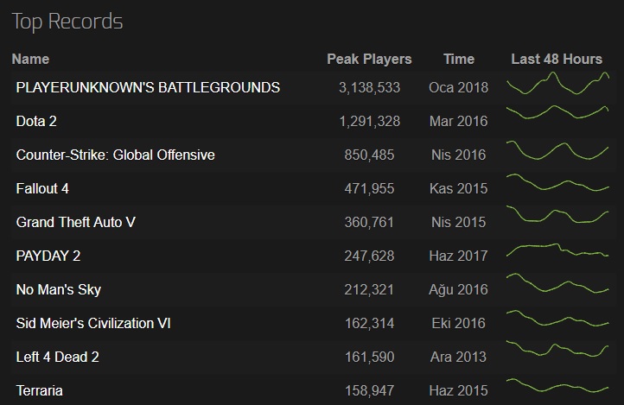Click the Last 48 Hours header
The image size is (624, 405).
557,59
